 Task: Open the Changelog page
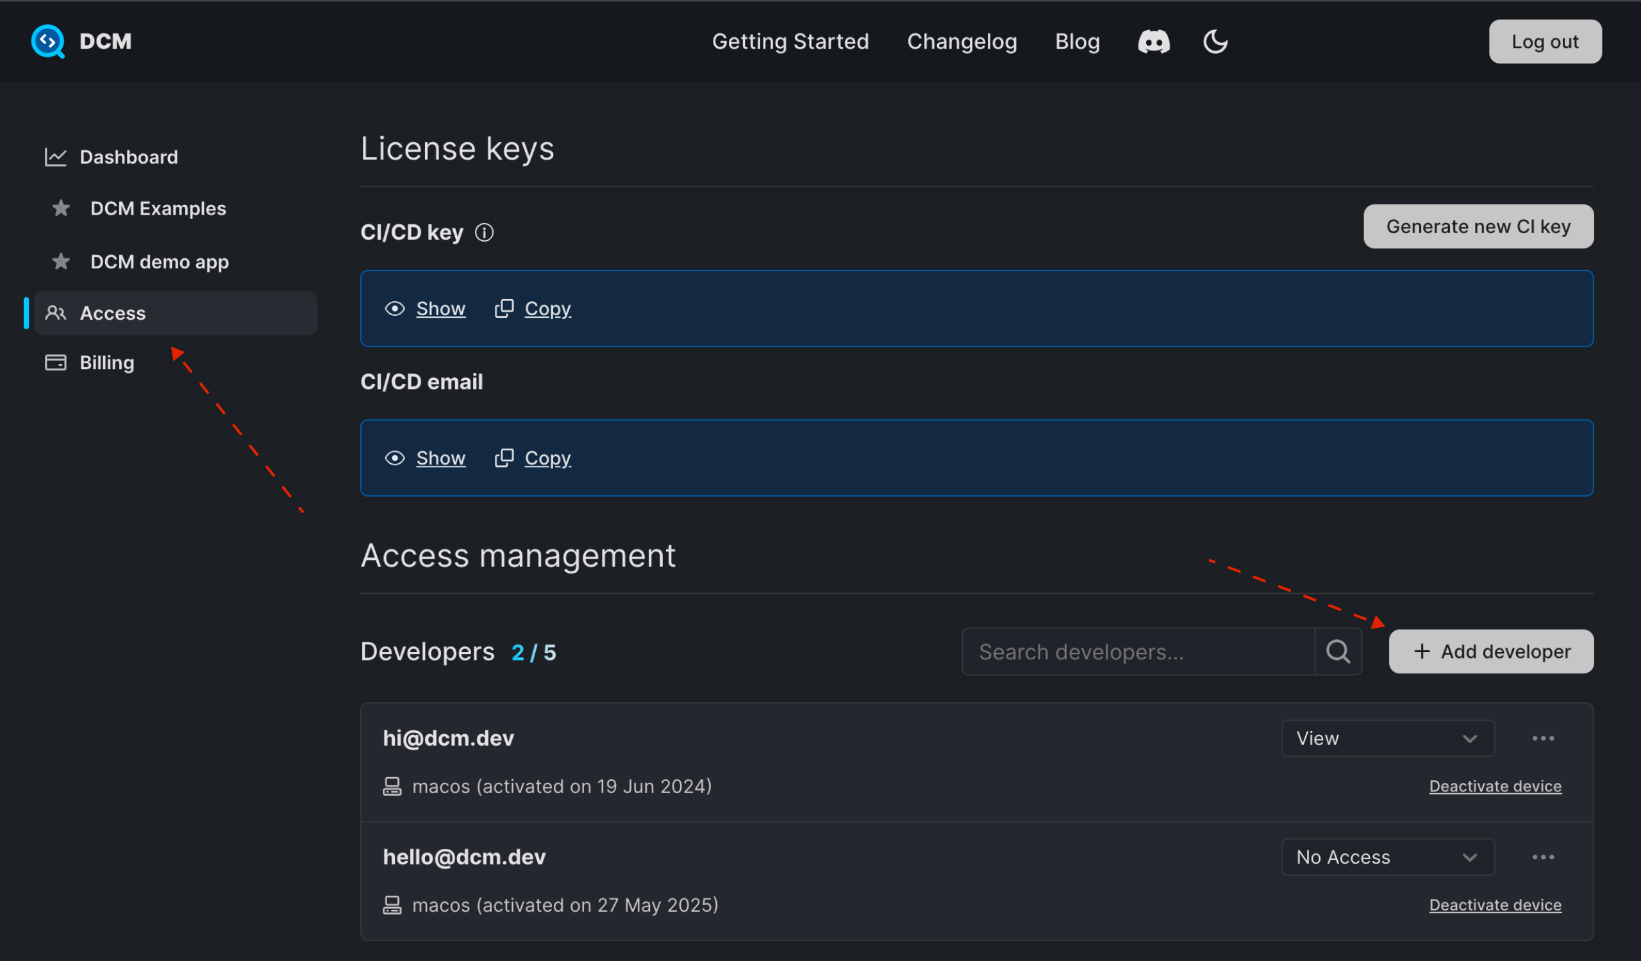click(x=962, y=41)
